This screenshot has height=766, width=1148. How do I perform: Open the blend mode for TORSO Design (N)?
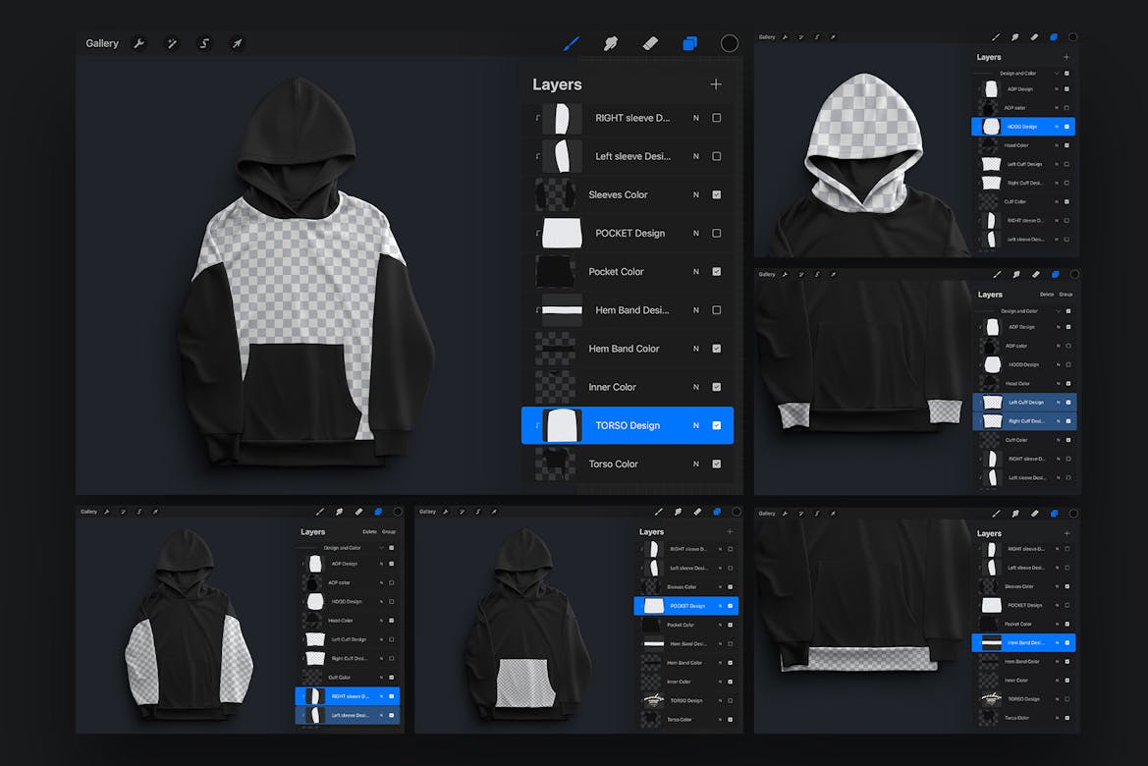693,424
